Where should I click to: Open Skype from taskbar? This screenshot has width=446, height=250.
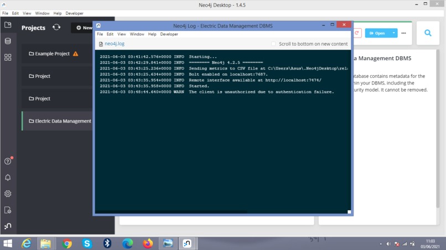pos(87,243)
